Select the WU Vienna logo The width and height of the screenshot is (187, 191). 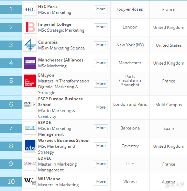click(x=30, y=182)
